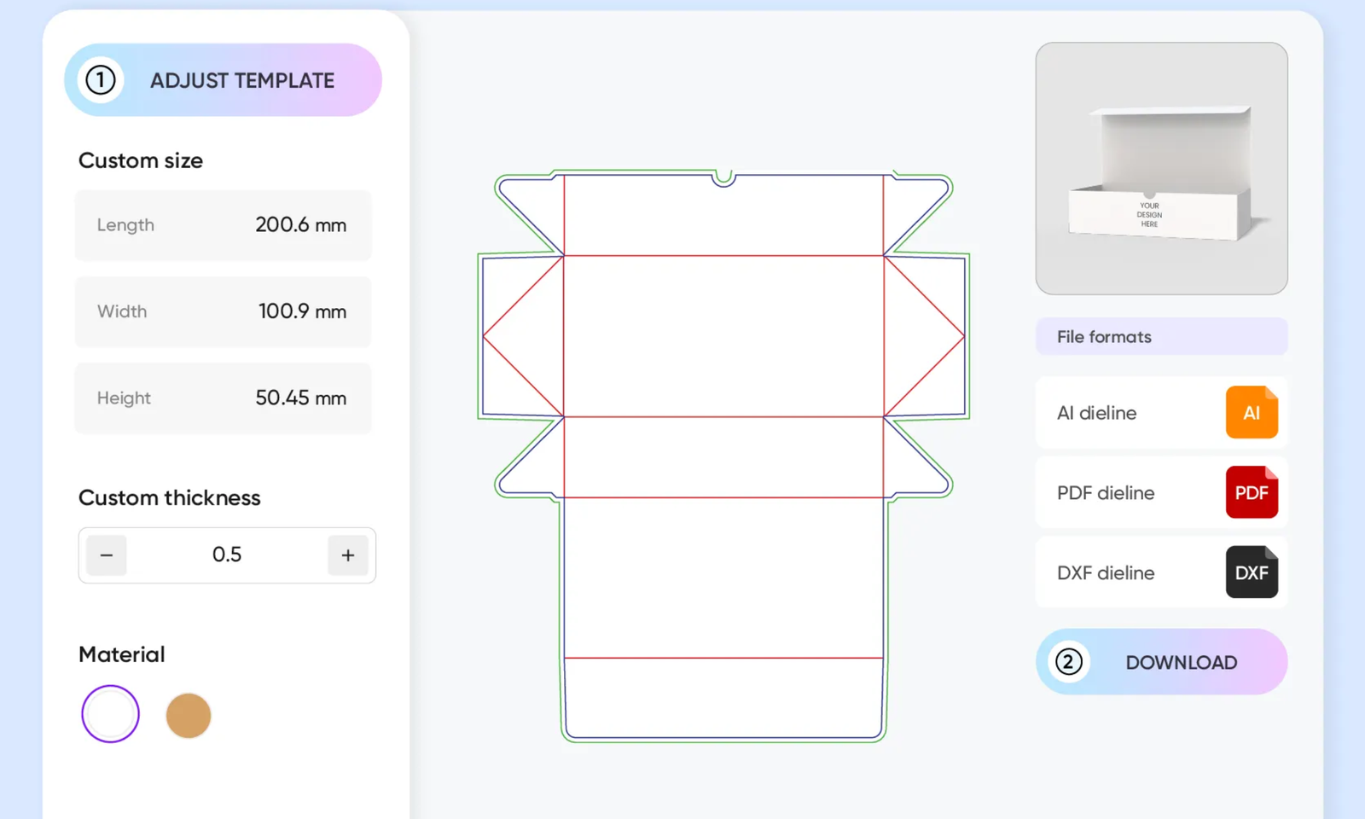Click the AI file format icon
Image resolution: width=1365 pixels, height=819 pixels.
point(1251,412)
